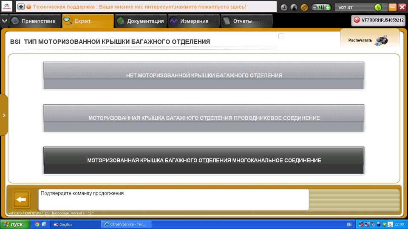Click the back arrow button
Viewport: 408px width, 229px height.
coord(21,199)
